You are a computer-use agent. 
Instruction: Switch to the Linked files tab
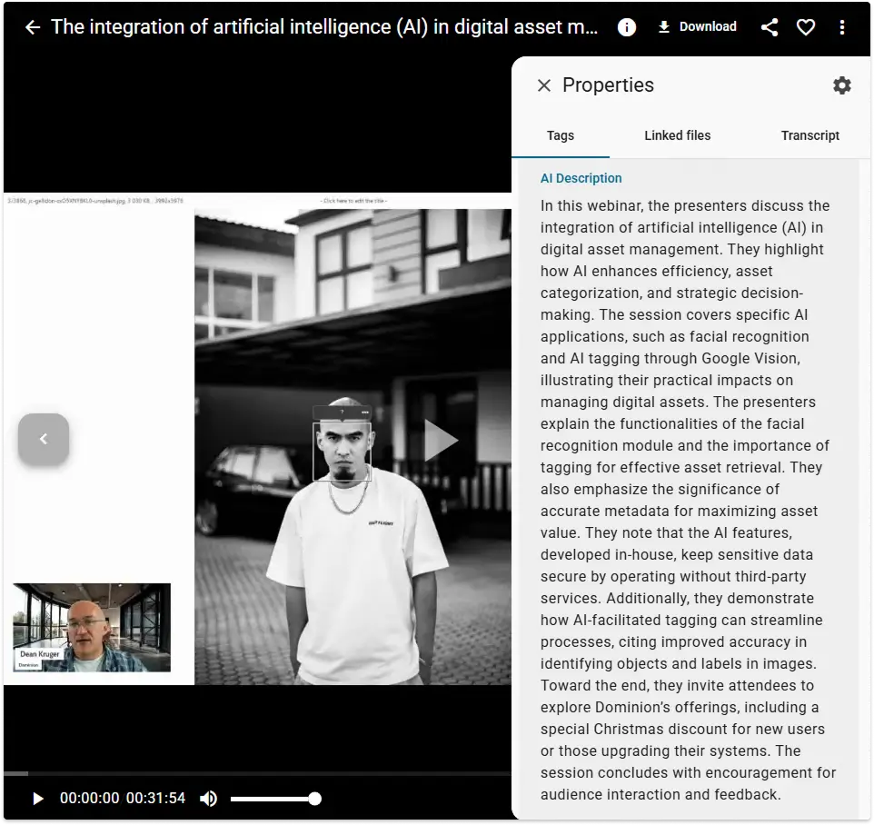click(678, 135)
